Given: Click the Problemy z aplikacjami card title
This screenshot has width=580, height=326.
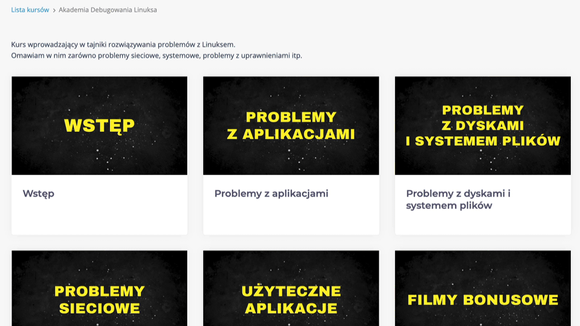Looking at the screenshot, I should click(x=271, y=194).
